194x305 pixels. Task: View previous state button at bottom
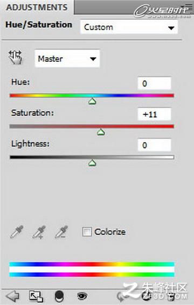pos(122,296)
